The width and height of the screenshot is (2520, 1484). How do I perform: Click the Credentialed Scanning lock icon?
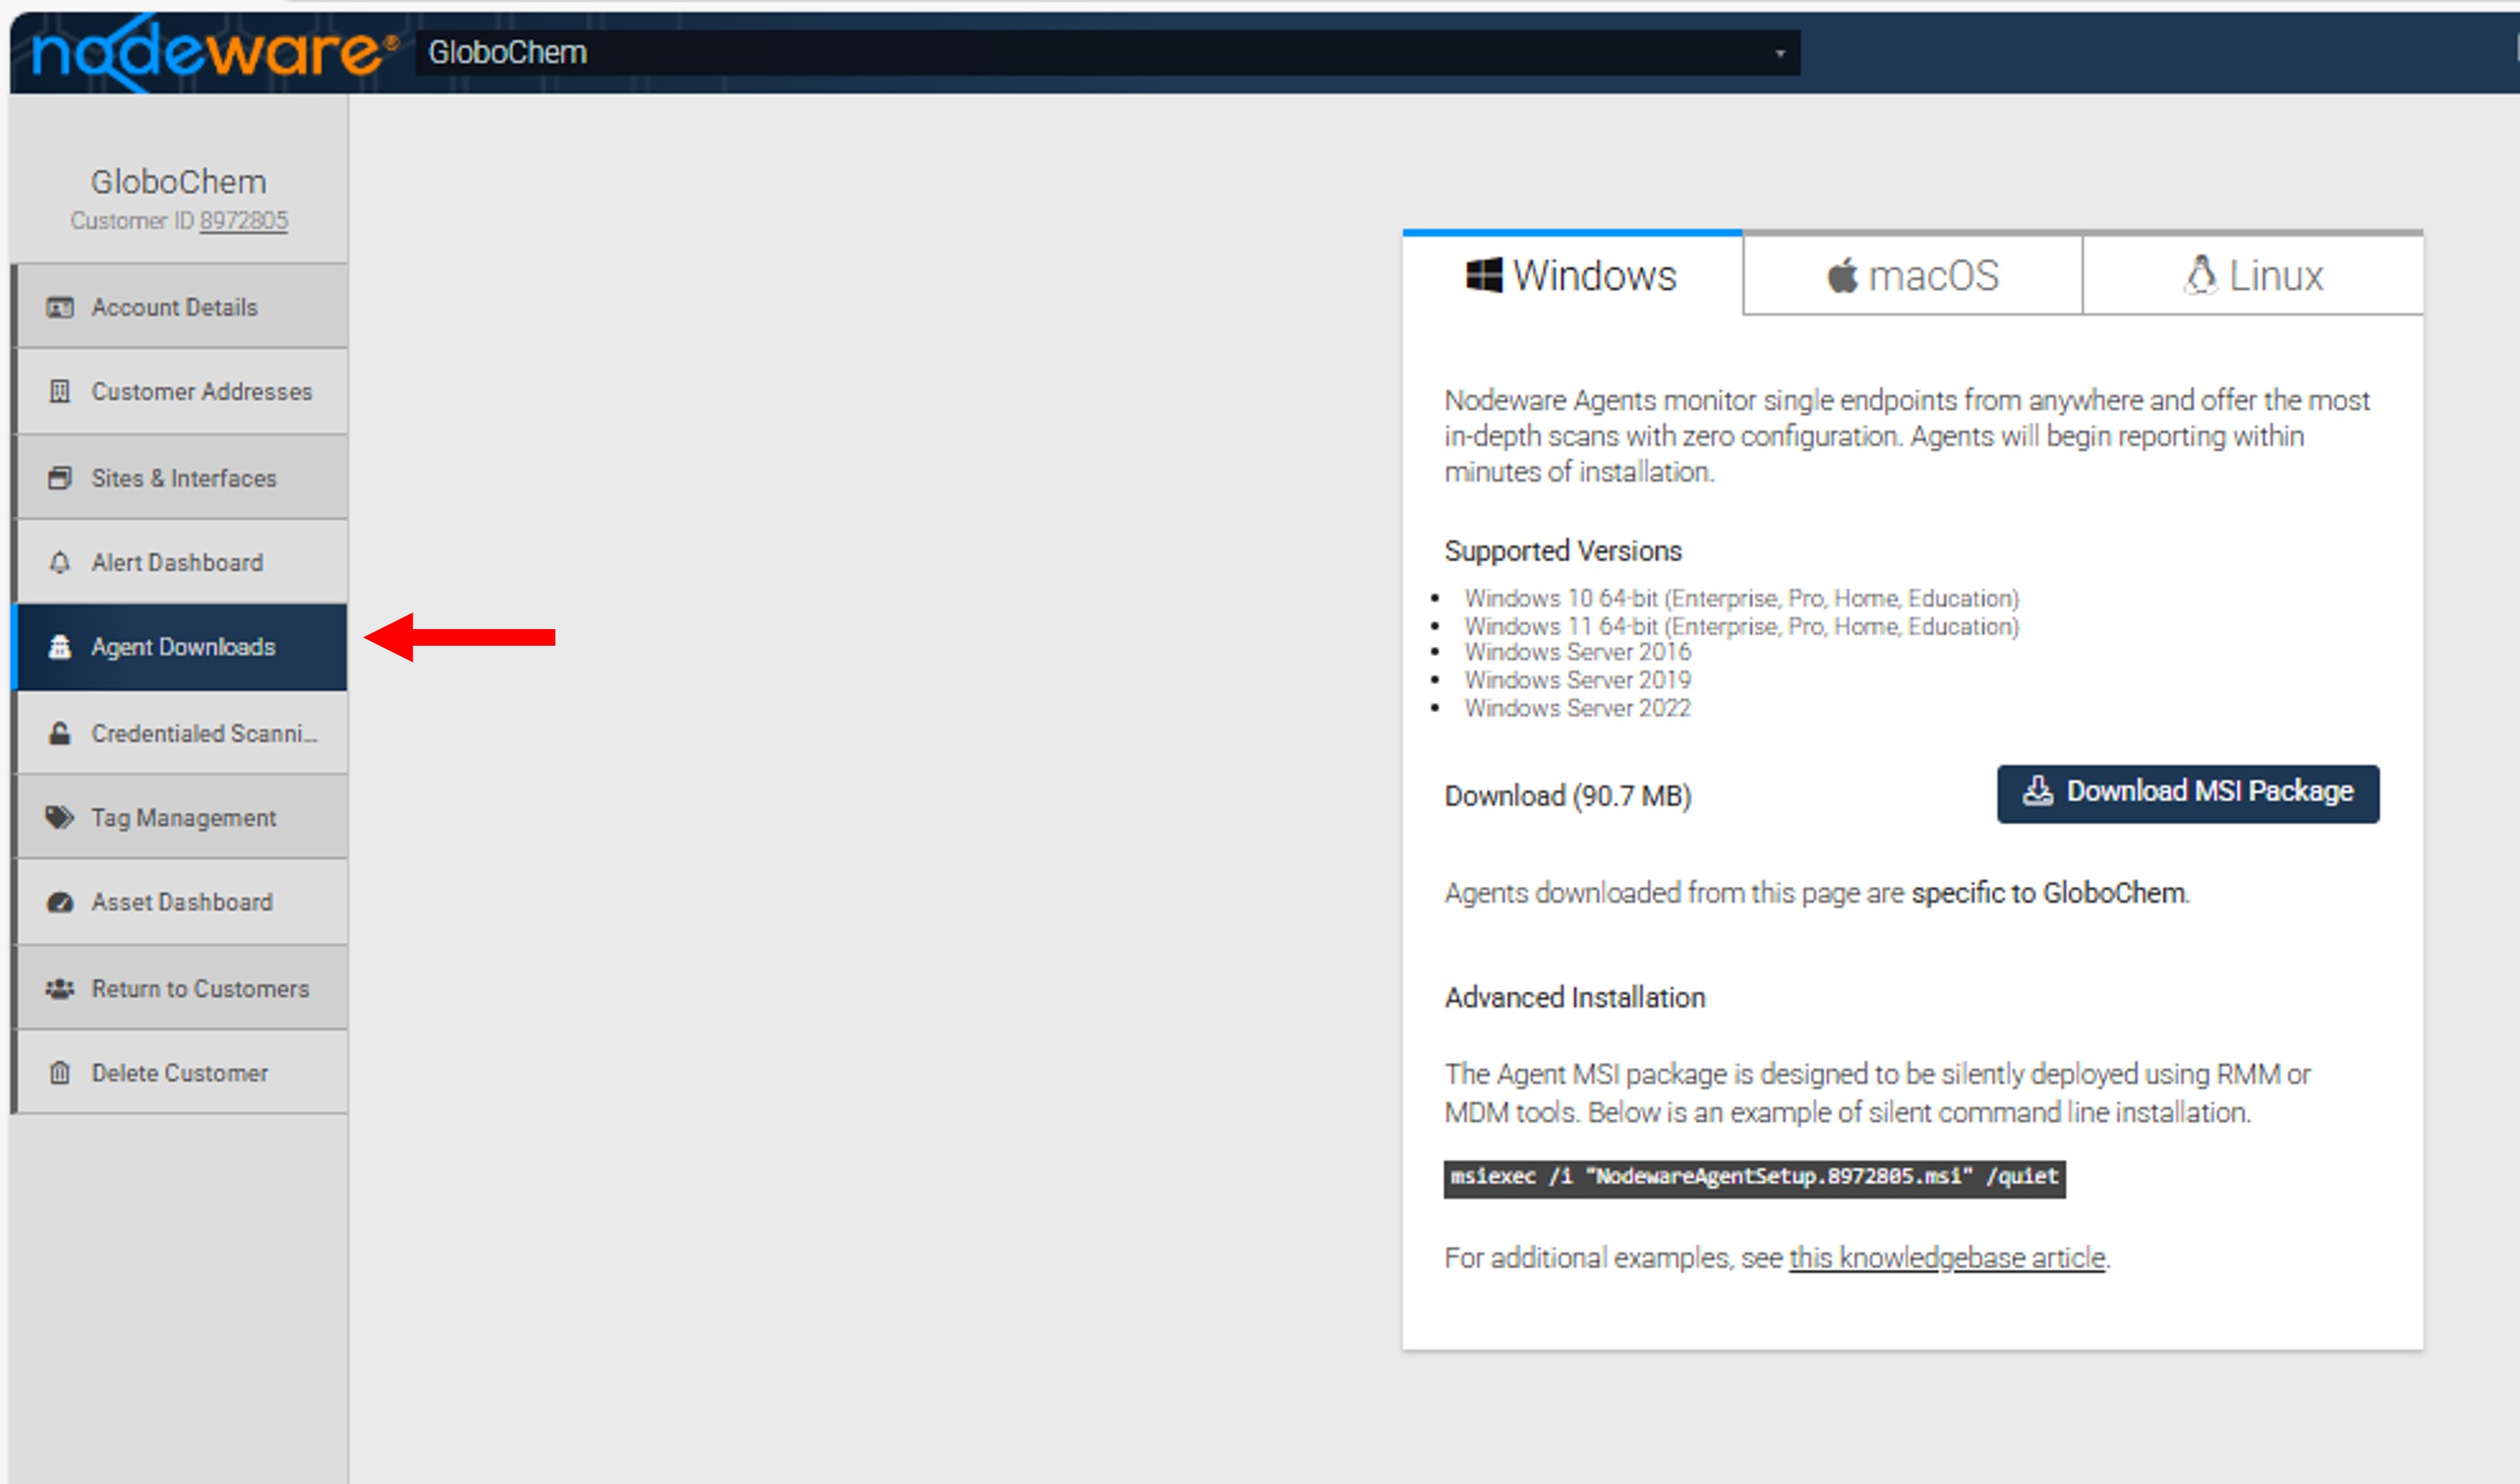pyautogui.click(x=60, y=734)
